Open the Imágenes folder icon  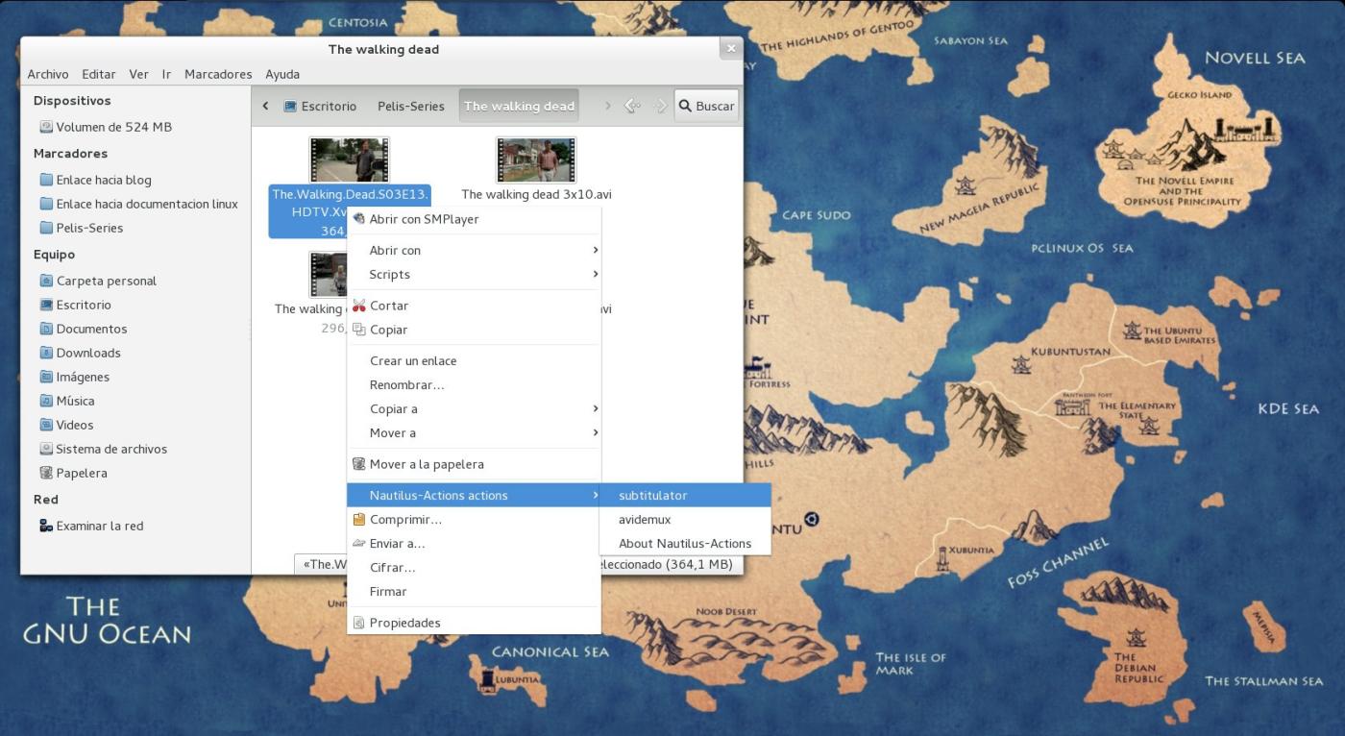46,377
